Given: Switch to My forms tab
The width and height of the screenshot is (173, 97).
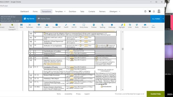Looking at the screenshot, I should 29,19.
